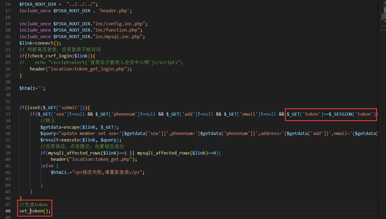
Task: Click the //生成token comment on line 47
Action: (x=34, y=205)
